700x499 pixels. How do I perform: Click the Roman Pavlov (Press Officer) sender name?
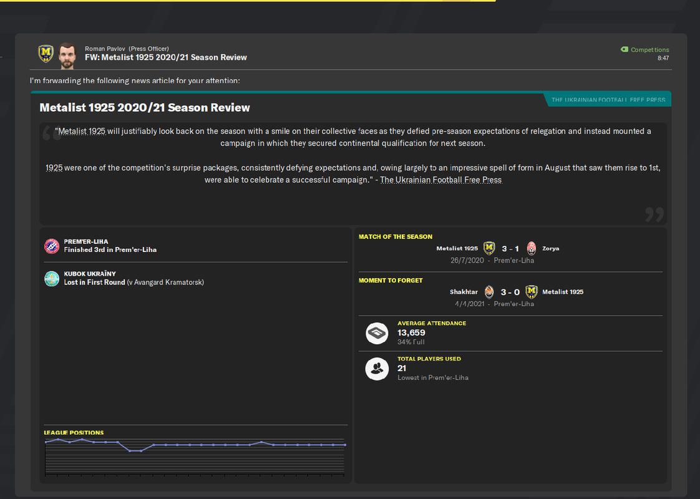point(127,49)
